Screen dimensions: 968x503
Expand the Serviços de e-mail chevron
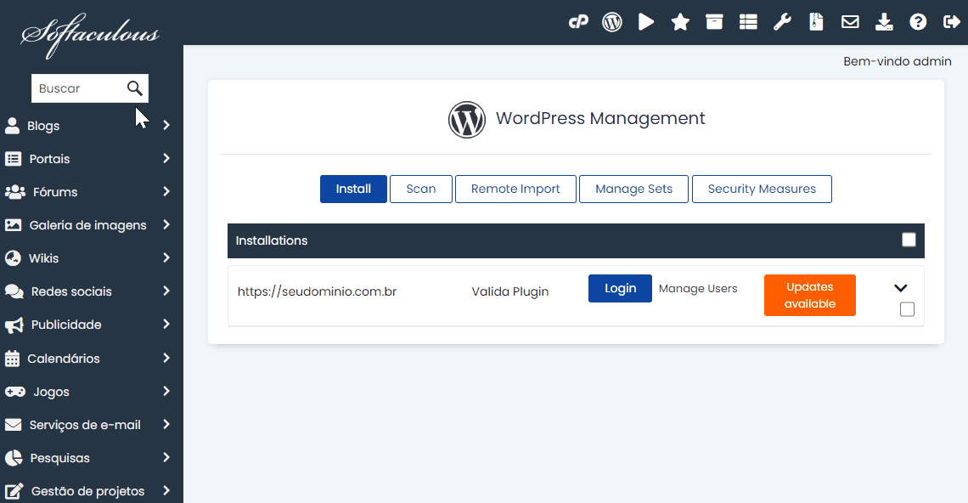pos(166,425)
